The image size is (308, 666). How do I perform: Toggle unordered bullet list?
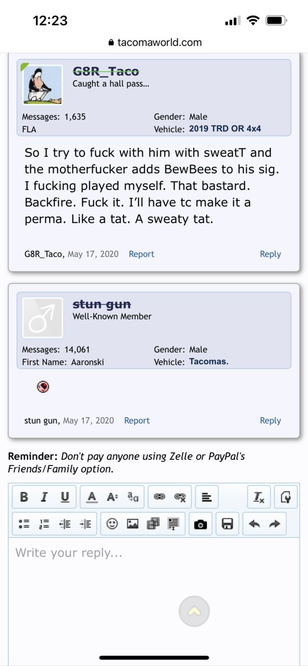(24, 524)
